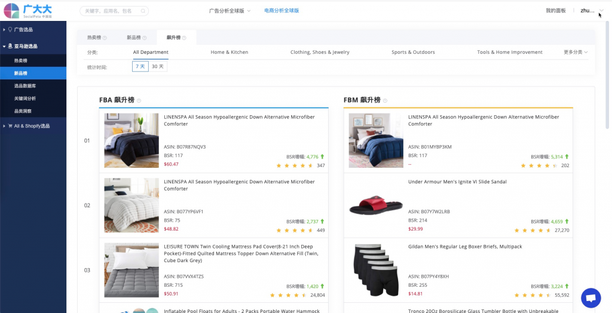Click green up arrow next to 4,776

322,156
